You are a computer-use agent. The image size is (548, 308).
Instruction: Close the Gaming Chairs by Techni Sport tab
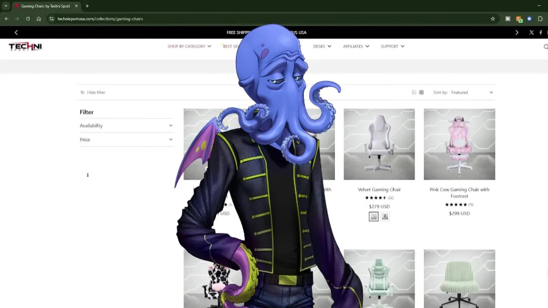[76, 6]
